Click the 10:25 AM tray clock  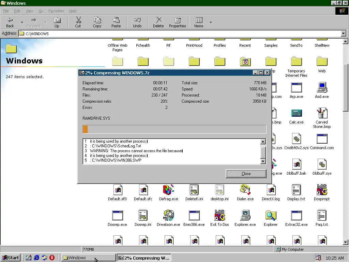[x=335, y=258]
